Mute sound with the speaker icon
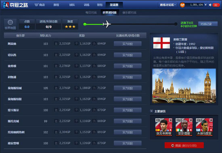 coord(210,5)
